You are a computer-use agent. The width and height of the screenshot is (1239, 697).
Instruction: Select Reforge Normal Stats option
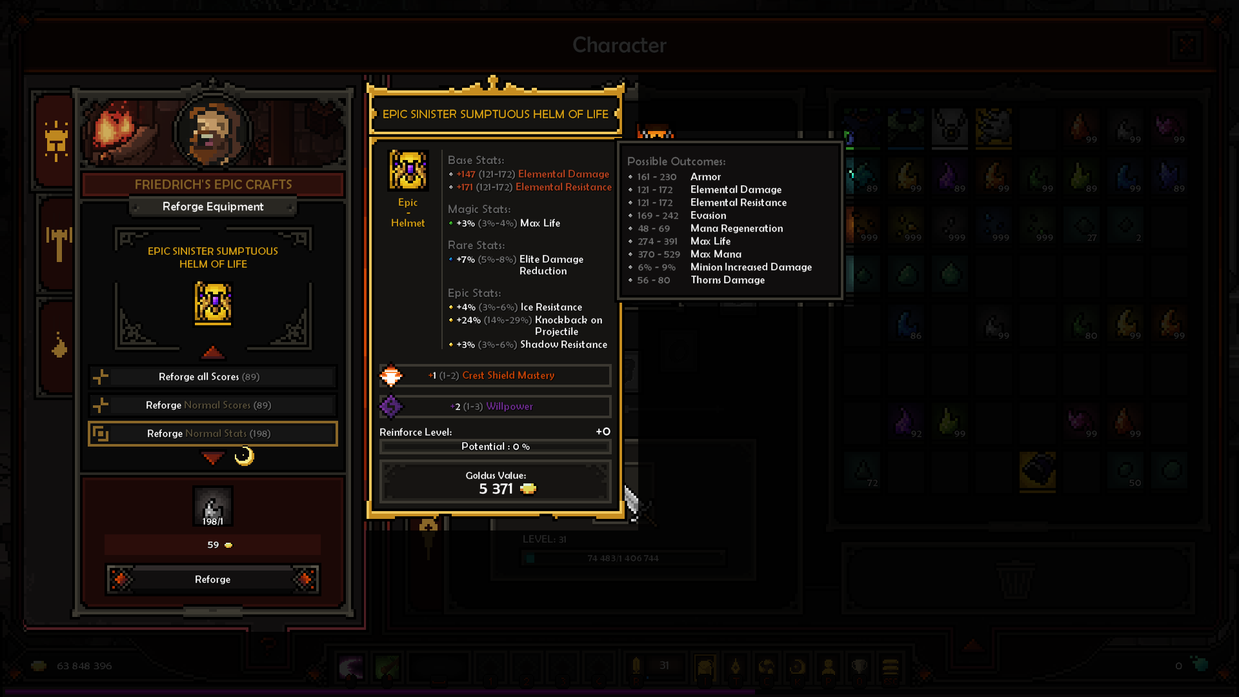click(x=213, y=434)
